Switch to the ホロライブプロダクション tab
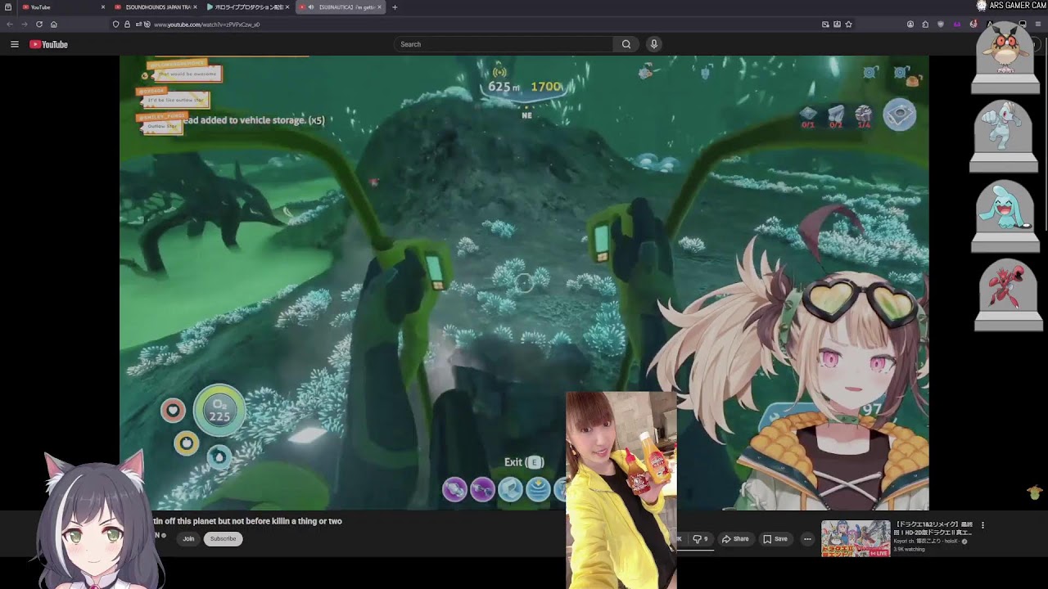1048x589 pixels. [x=248, y=7]
